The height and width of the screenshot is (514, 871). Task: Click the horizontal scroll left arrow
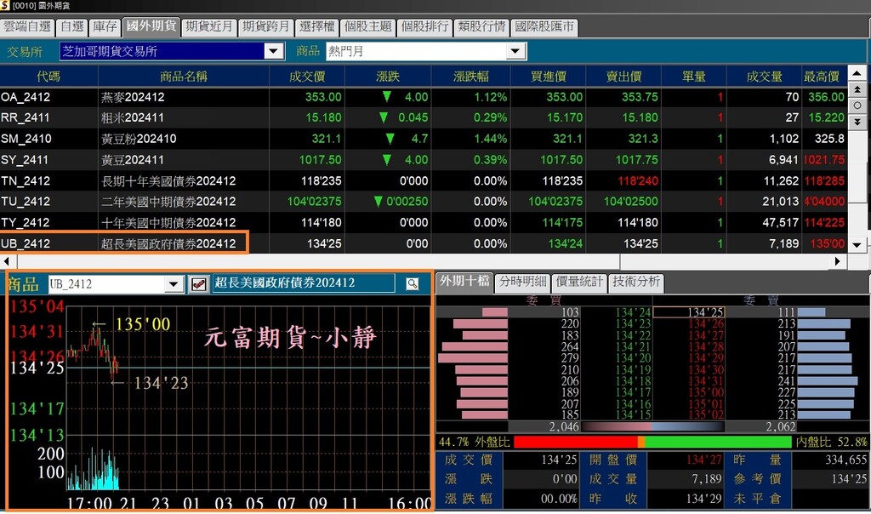(7, 260)
